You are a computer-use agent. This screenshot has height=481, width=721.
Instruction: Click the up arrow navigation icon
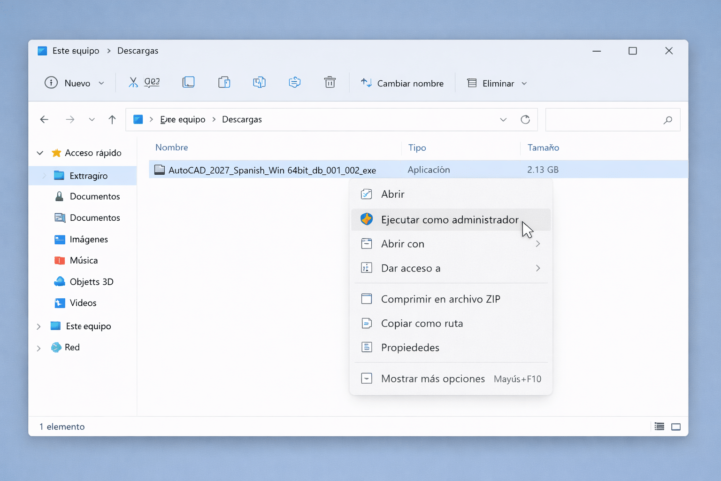tap(112, 119)
